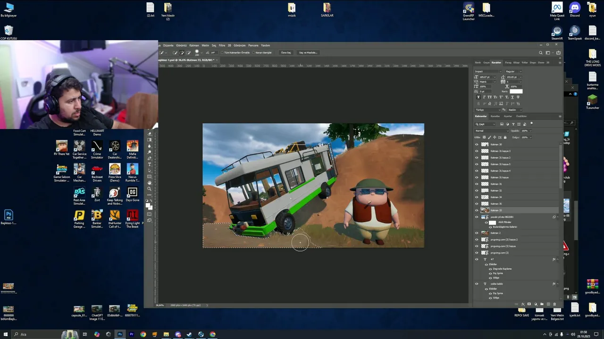Add layer style fx icon
The height and width of the screenshot is (339, 604).
coord(523,304)
